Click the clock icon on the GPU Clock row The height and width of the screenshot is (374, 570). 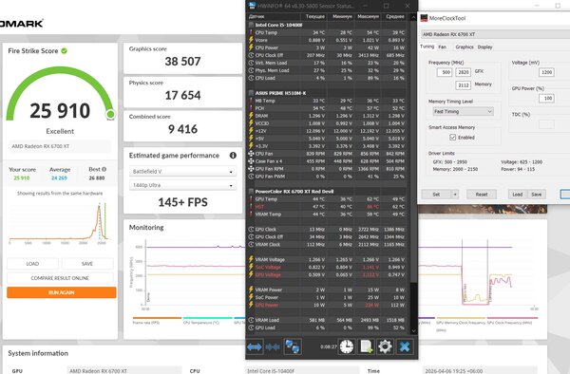pos(251,230)
